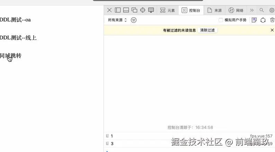
Task: Click the 同域跳转 link
Action: click(10, 56)
